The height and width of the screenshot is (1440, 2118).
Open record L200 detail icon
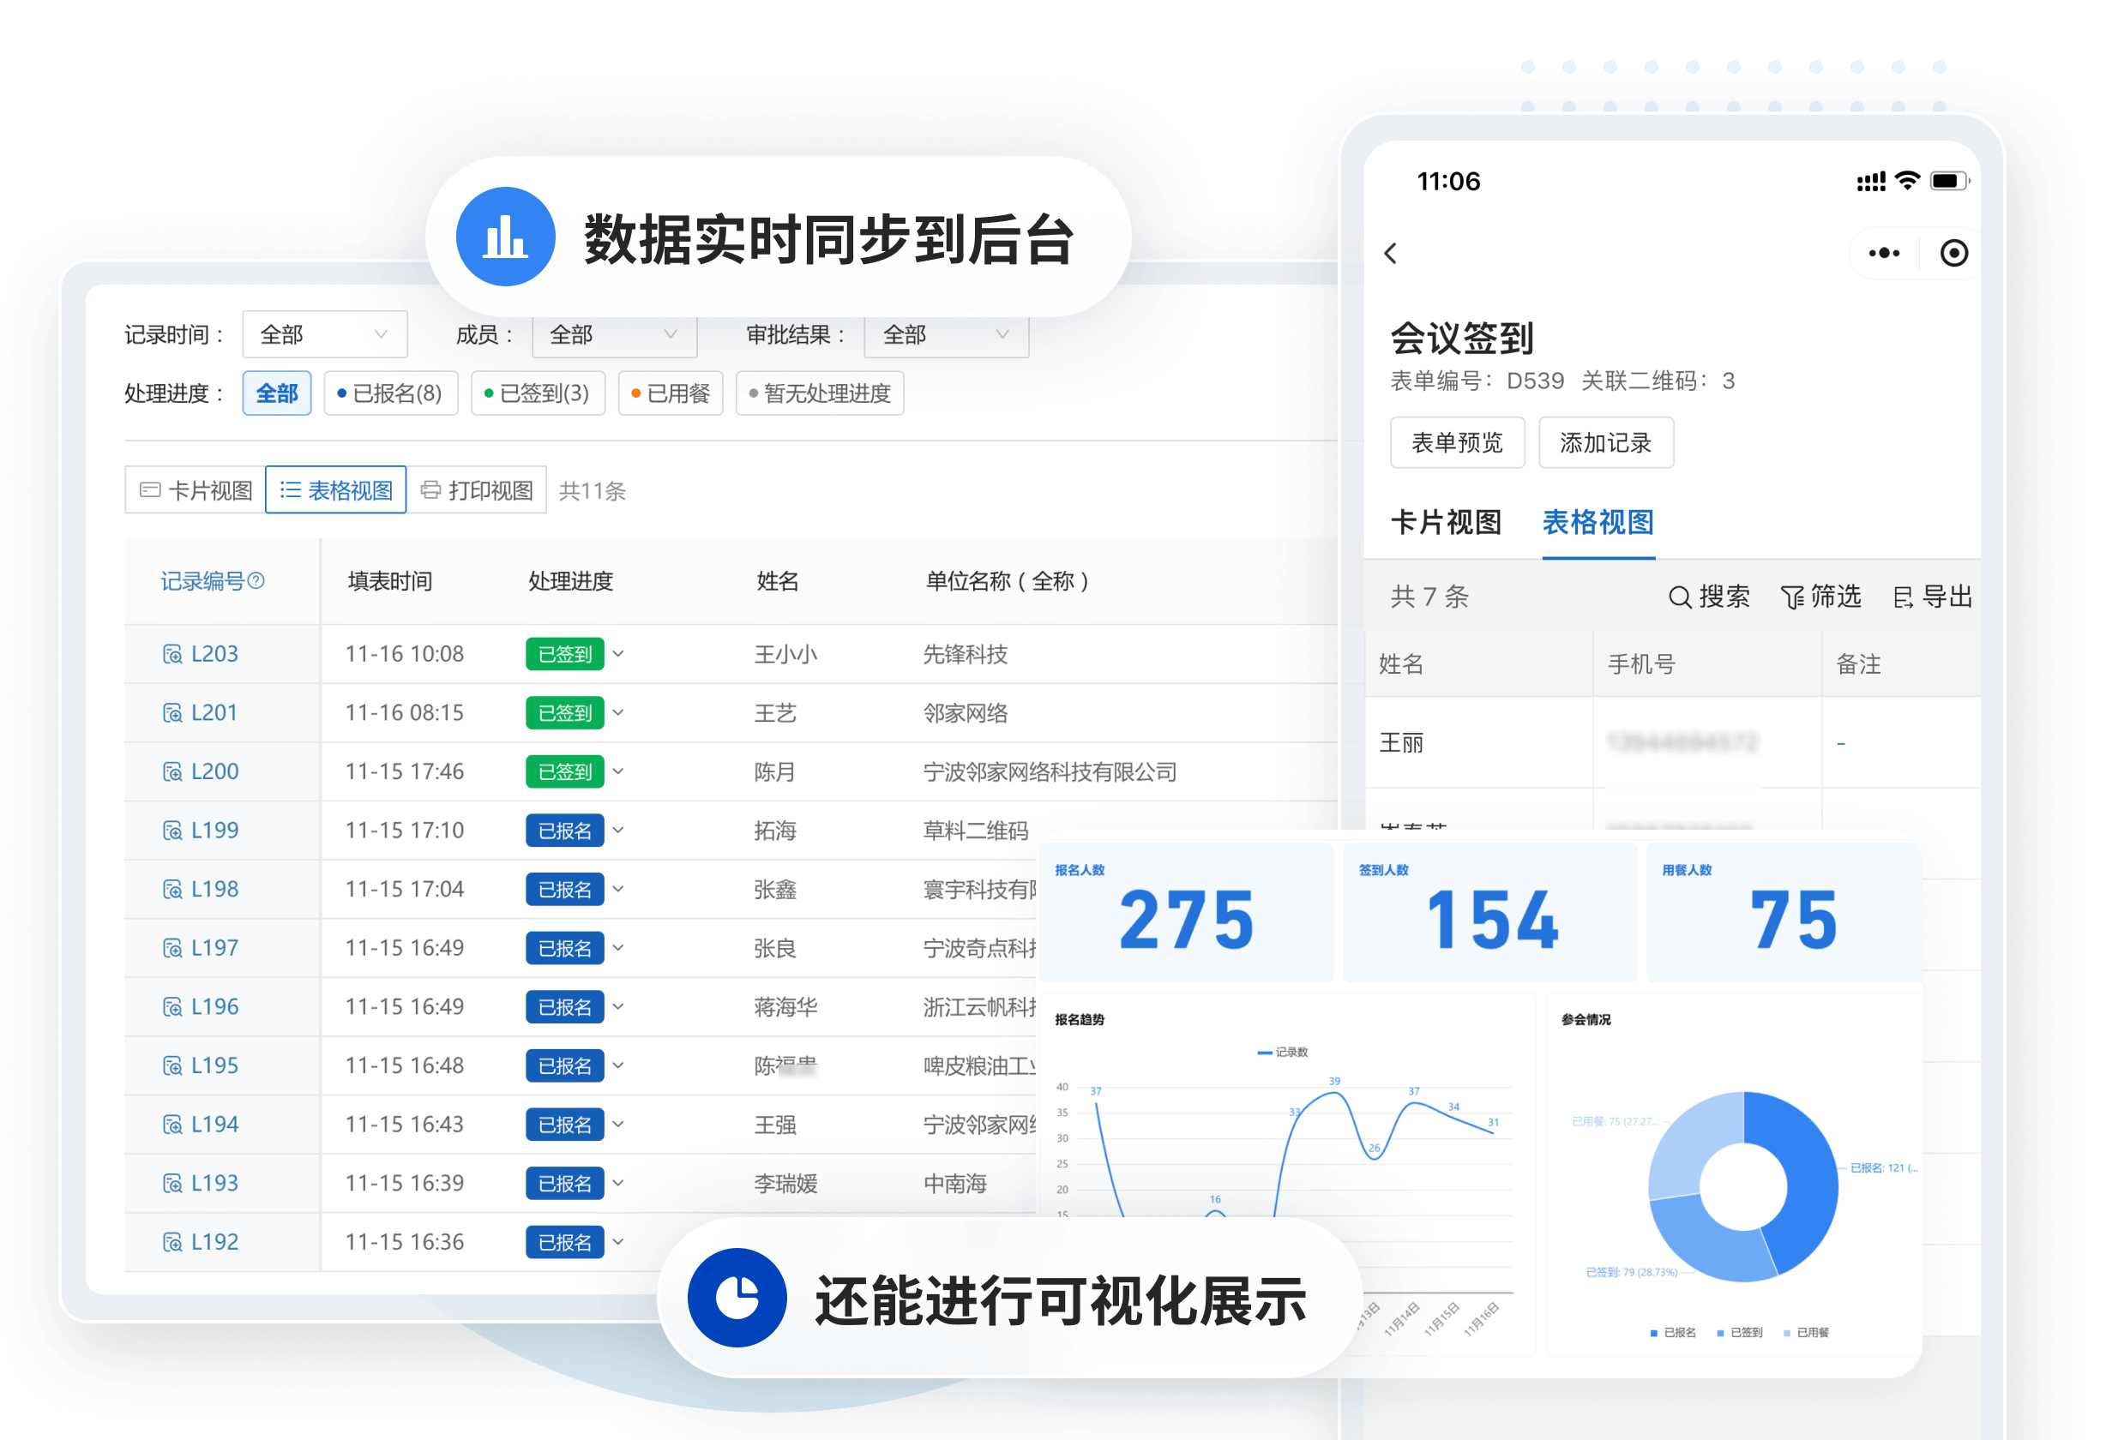coord(172,771)
